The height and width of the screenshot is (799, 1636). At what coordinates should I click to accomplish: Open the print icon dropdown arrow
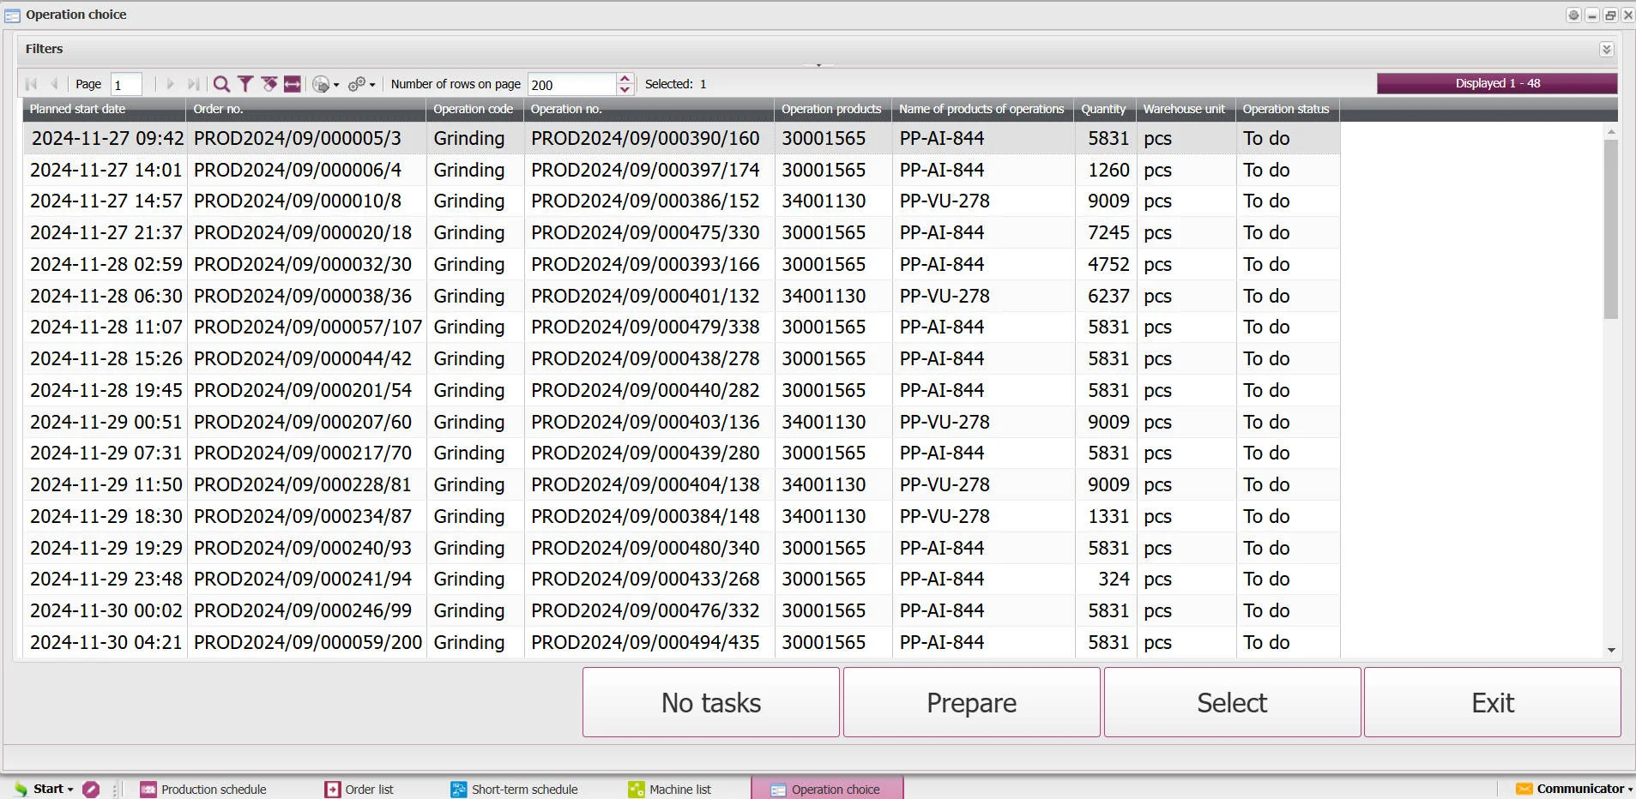click(336, 83)
